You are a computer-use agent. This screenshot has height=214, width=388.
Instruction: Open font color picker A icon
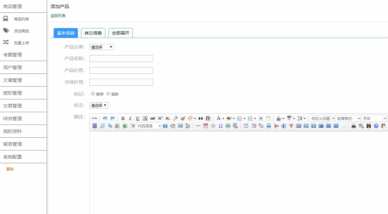(x=219, y=118)
